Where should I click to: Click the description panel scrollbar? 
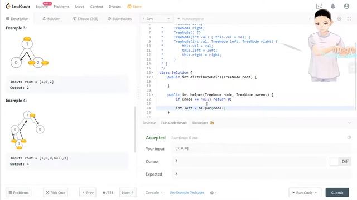coord(135,129)
